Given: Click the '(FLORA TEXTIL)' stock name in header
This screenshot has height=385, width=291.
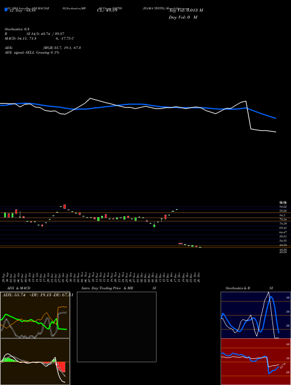Looking at the screenshot, I should (x=154, y=8).
